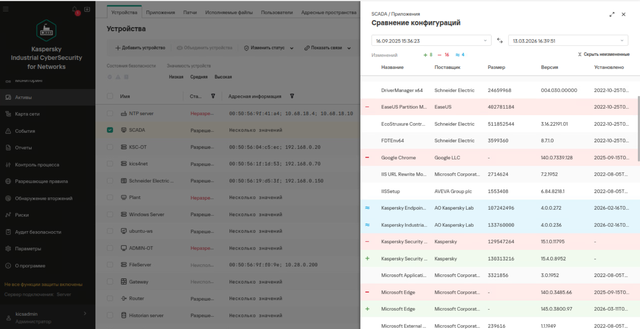Open the 16.09.2025 date dropdown
Viewport: 640px width, 329px height.
click(431, 41)
